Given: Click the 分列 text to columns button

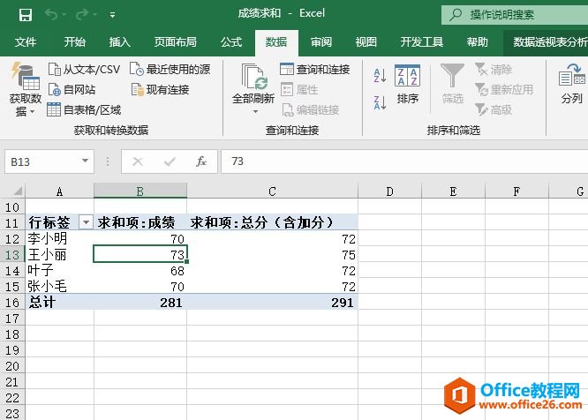Looking at the screenshot, I should click(x=571, y=85).
